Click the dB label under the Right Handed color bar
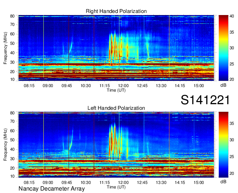238x193 pixels. 223,85
